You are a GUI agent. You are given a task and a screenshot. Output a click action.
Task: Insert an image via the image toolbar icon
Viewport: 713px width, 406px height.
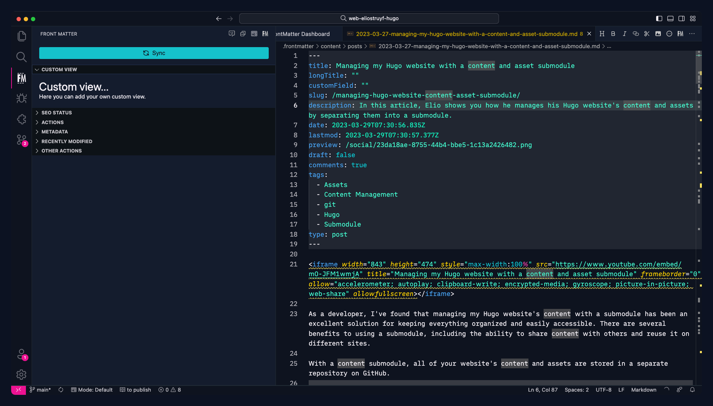tap(658, 33)
